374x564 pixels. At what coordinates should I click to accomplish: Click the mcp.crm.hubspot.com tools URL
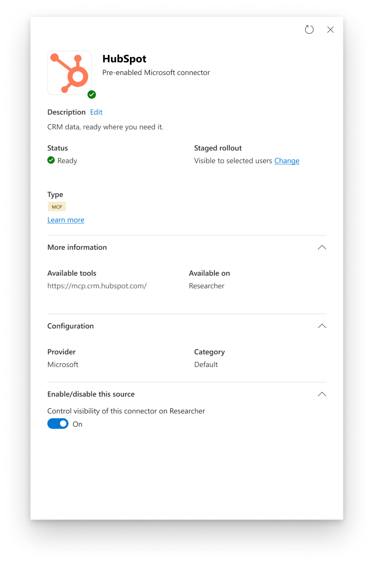[97, 286]
